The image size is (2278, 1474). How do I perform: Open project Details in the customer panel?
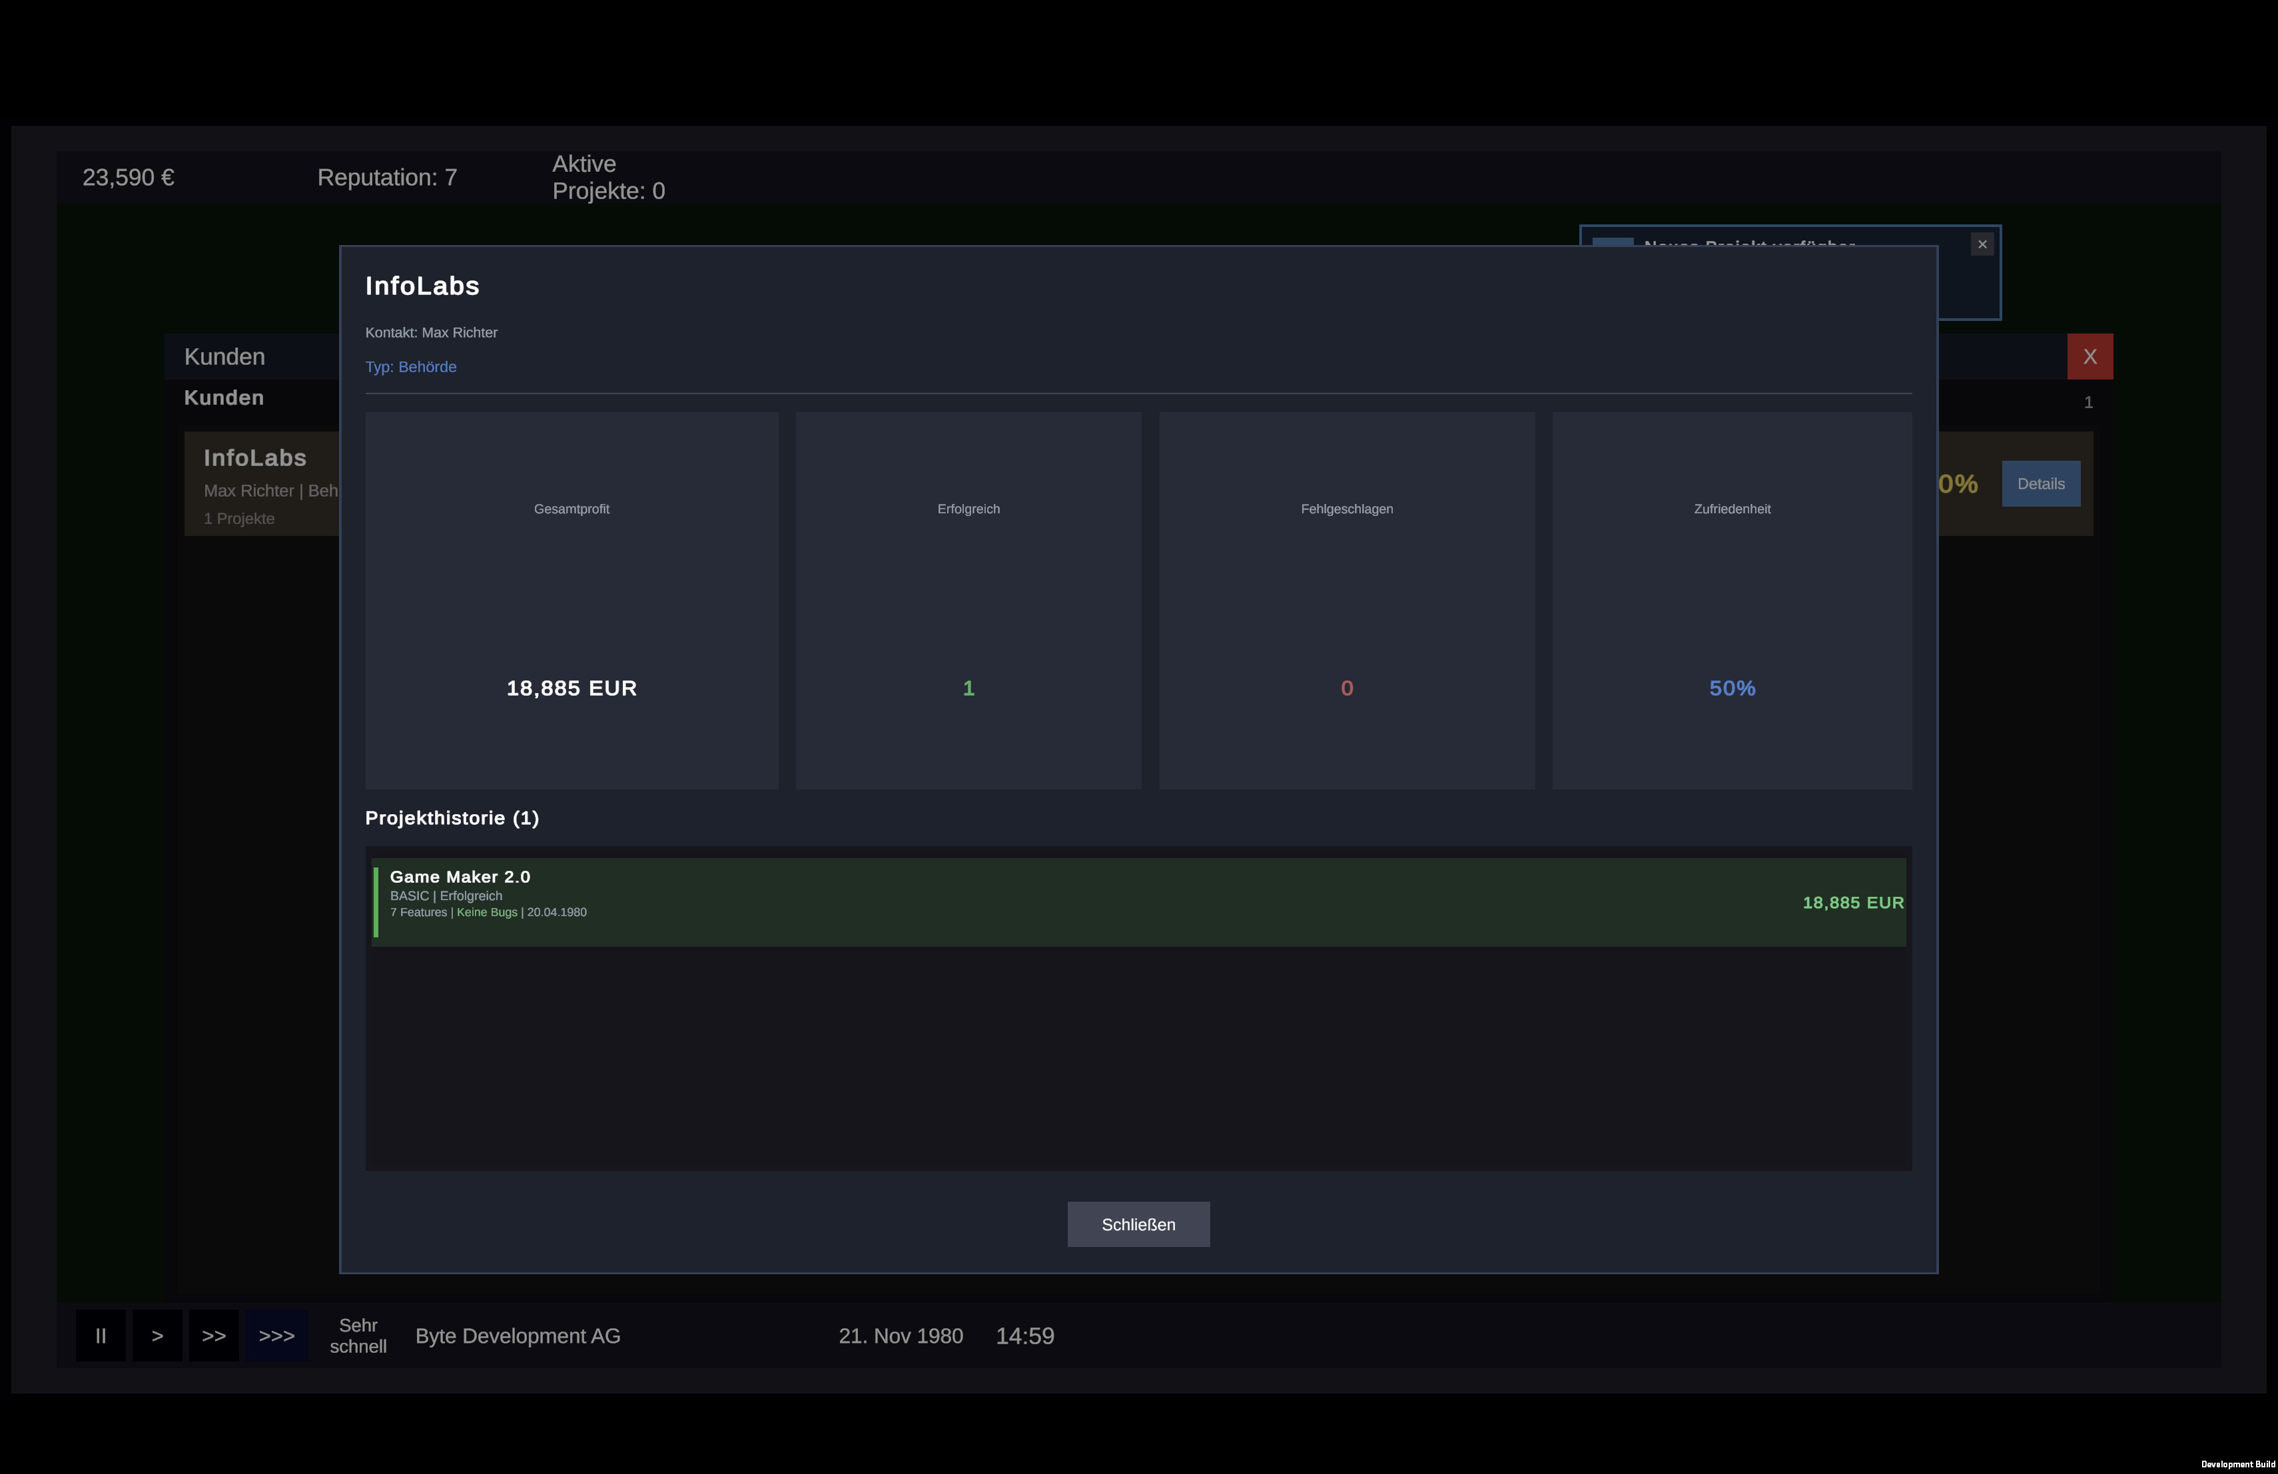(x=2041, y=483)
